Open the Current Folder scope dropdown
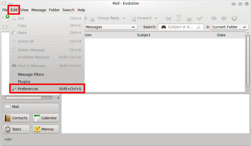Viewport: 251px width, 146px height. tap(230, 27)
